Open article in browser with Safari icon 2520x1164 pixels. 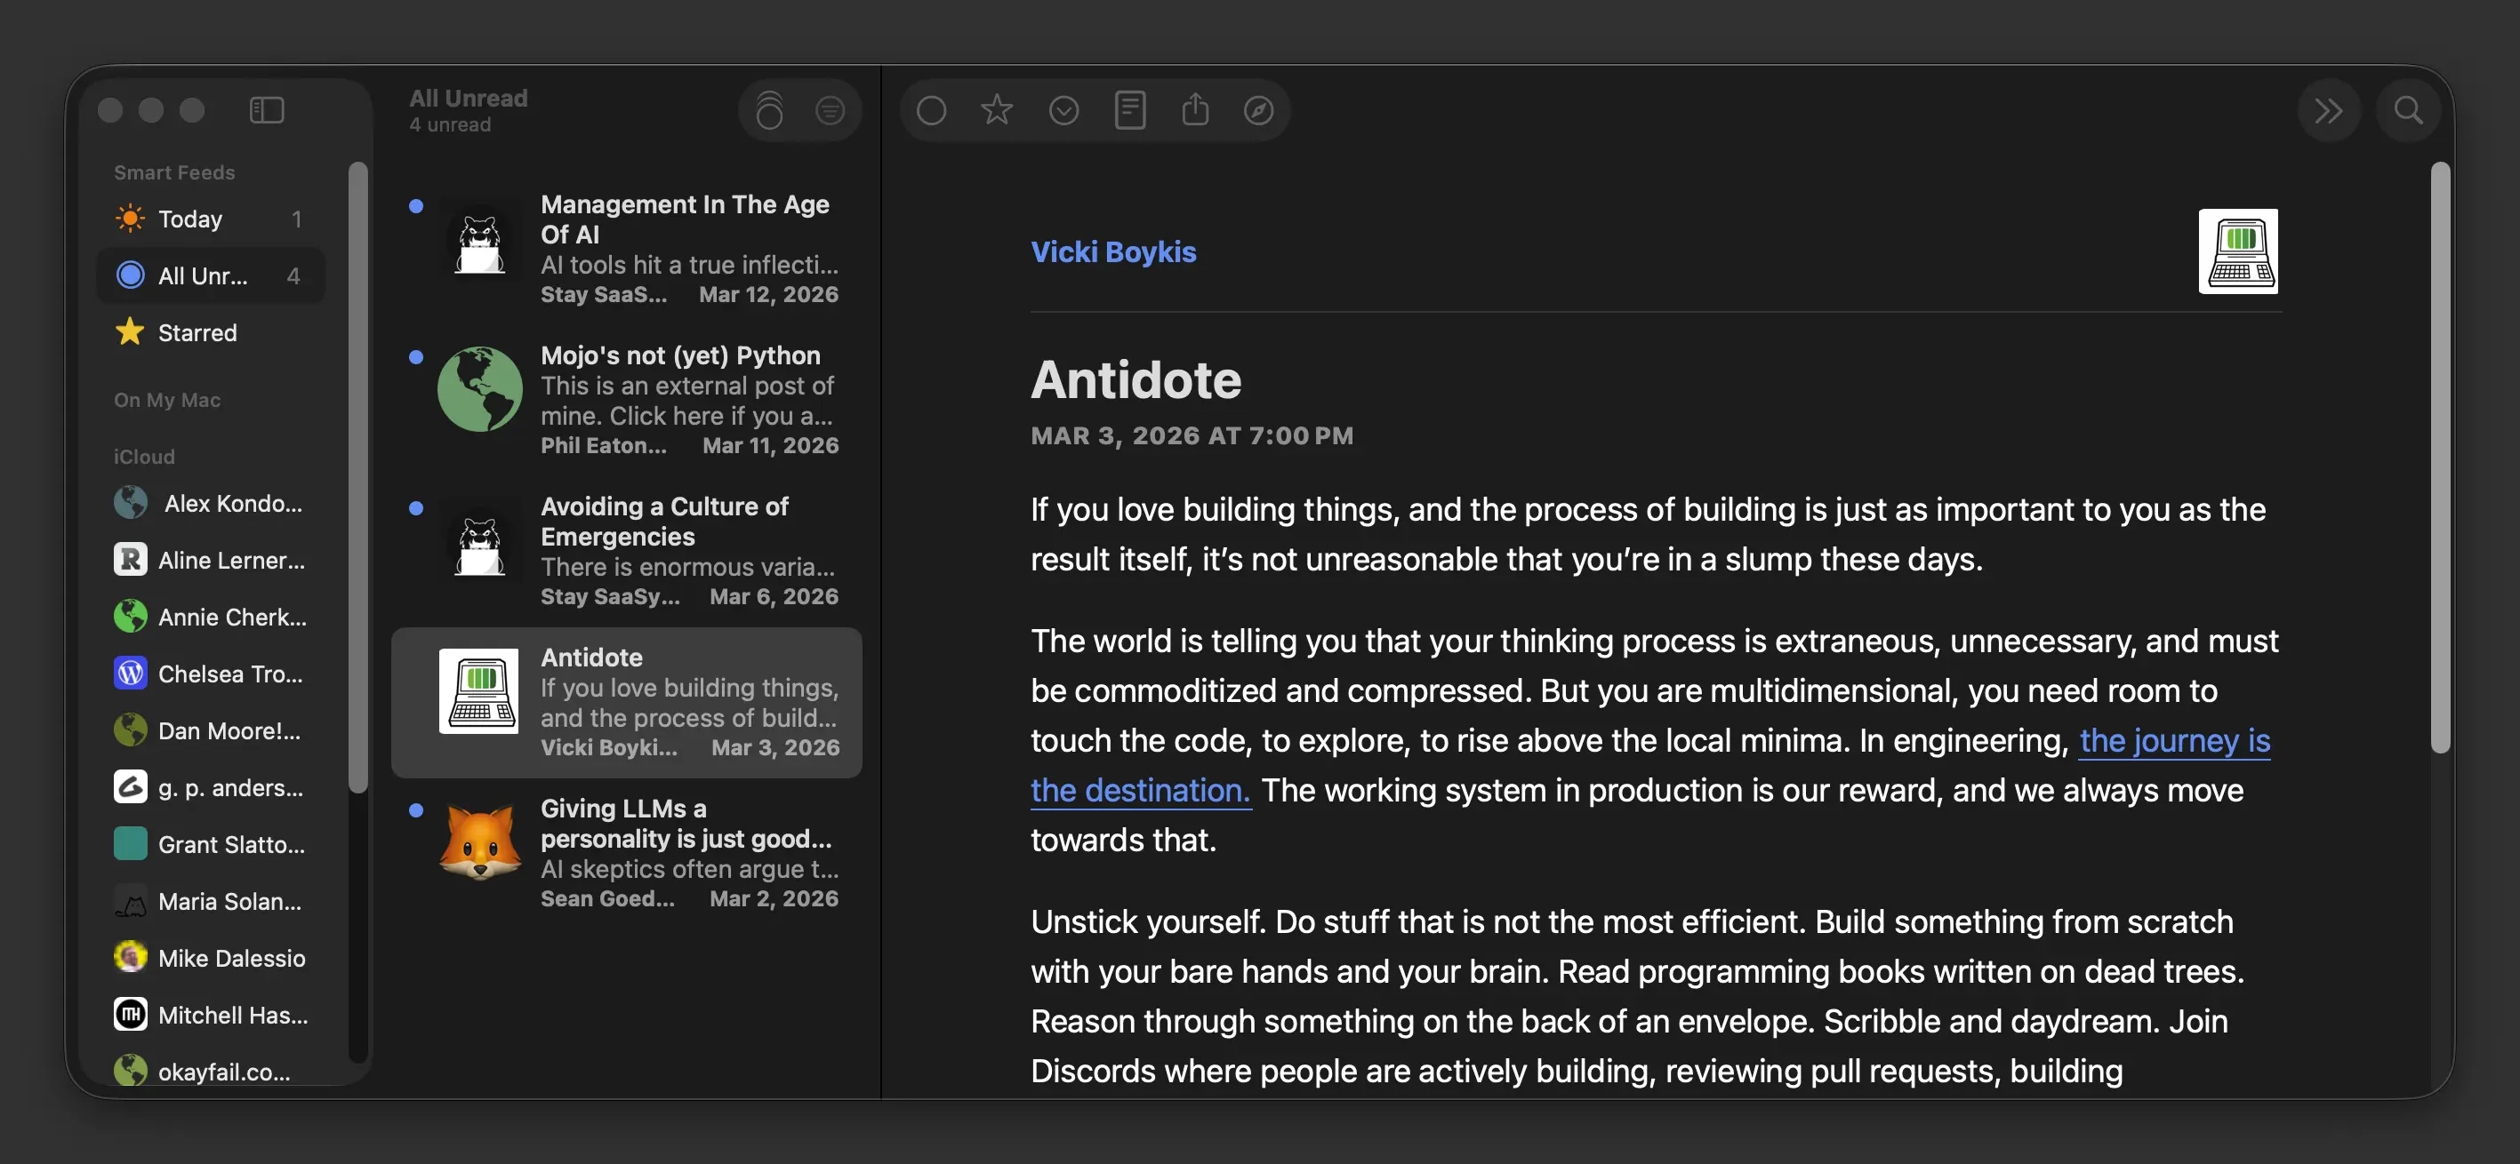click(1260, 109)
